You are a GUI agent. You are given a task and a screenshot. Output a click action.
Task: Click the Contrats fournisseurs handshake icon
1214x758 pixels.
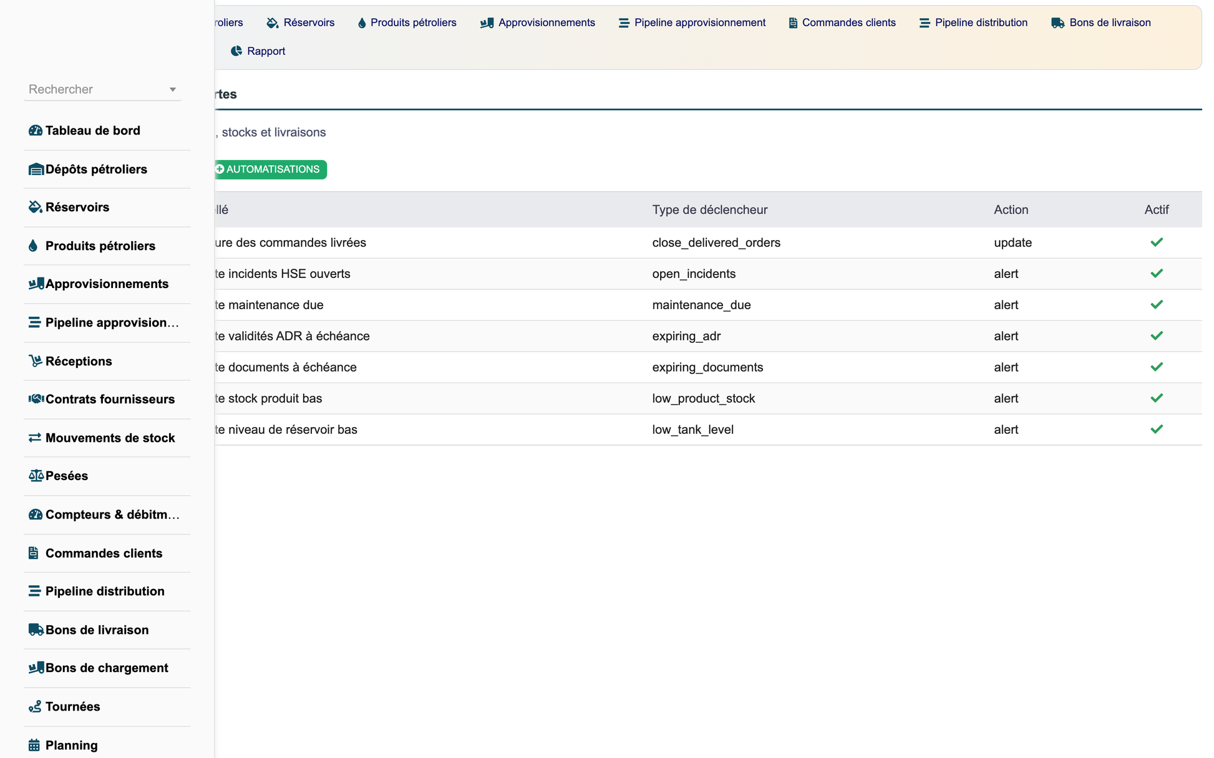pyautogui.click(x=36, y=399)
